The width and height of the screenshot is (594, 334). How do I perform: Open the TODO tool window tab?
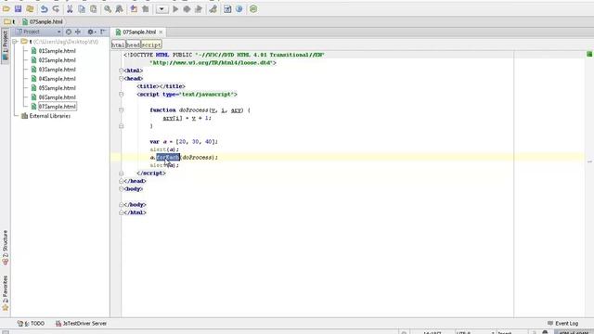31,324
